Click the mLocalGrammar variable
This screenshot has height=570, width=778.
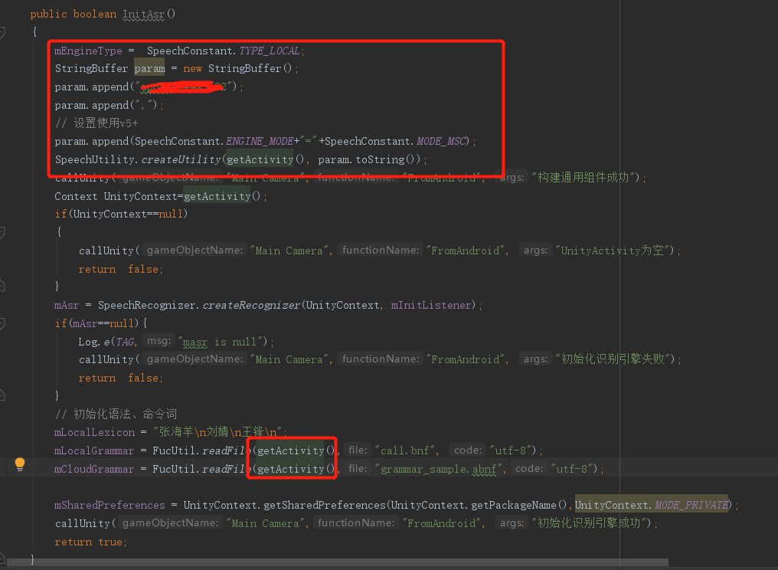[x=94, y=450]
